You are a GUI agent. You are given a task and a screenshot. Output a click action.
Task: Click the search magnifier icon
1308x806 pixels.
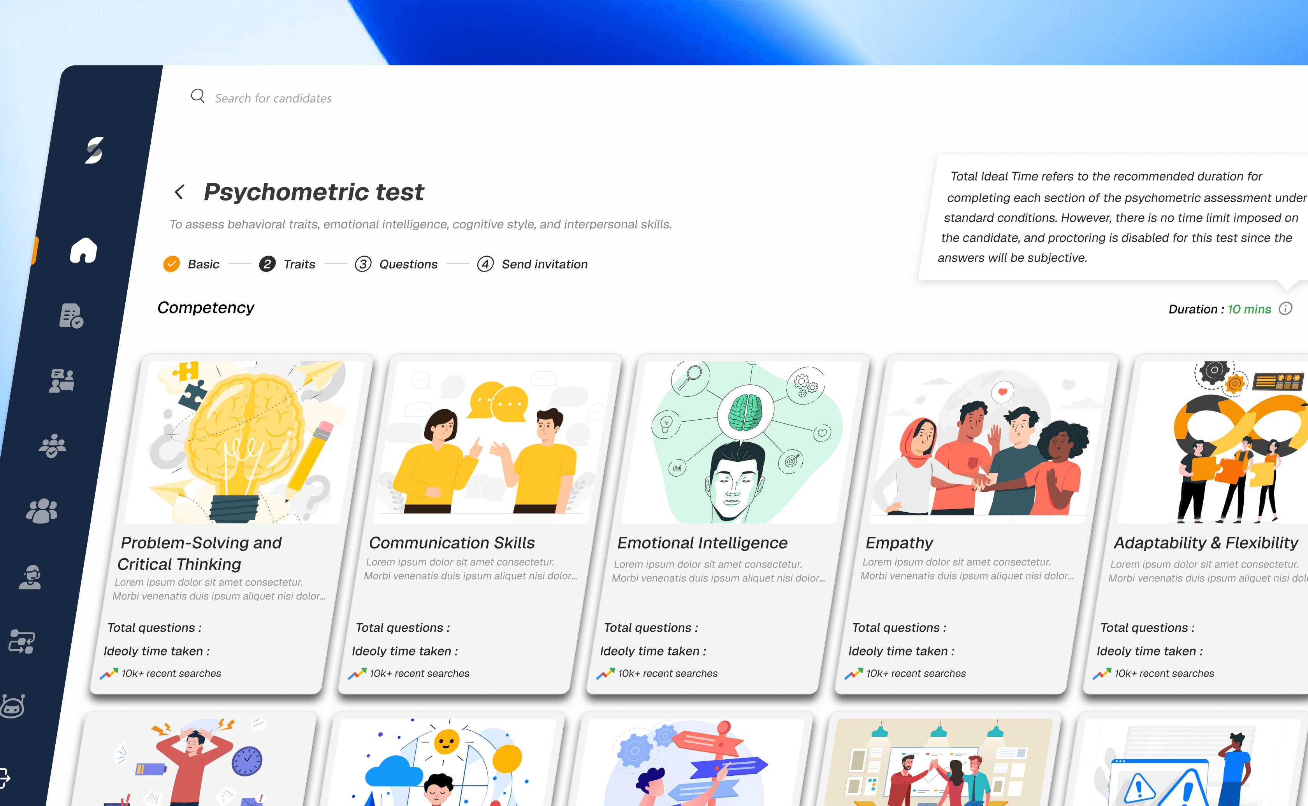(198, 96)
